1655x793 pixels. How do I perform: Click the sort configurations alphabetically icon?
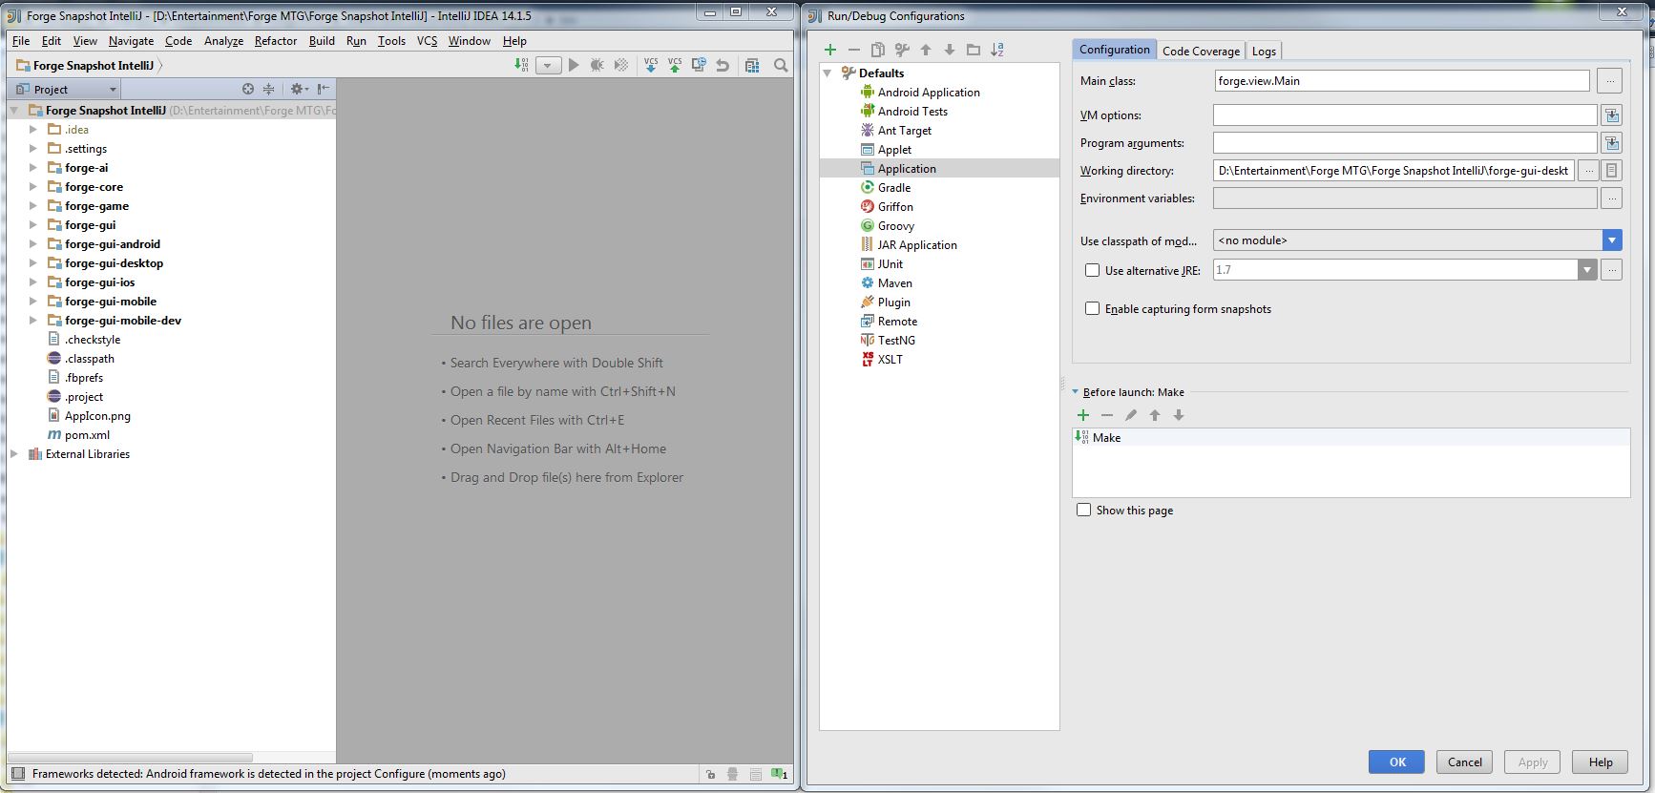point(997,50)
